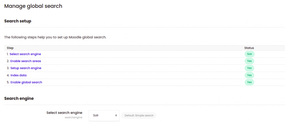Open the Index data link

19,75
